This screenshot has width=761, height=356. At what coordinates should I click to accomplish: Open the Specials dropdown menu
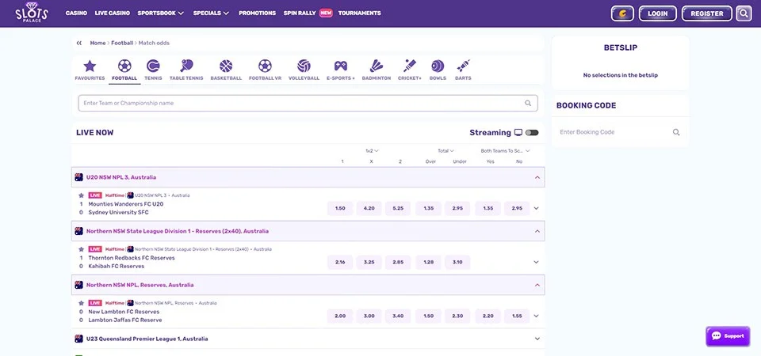pyautogui.click(x=211, y=13)
